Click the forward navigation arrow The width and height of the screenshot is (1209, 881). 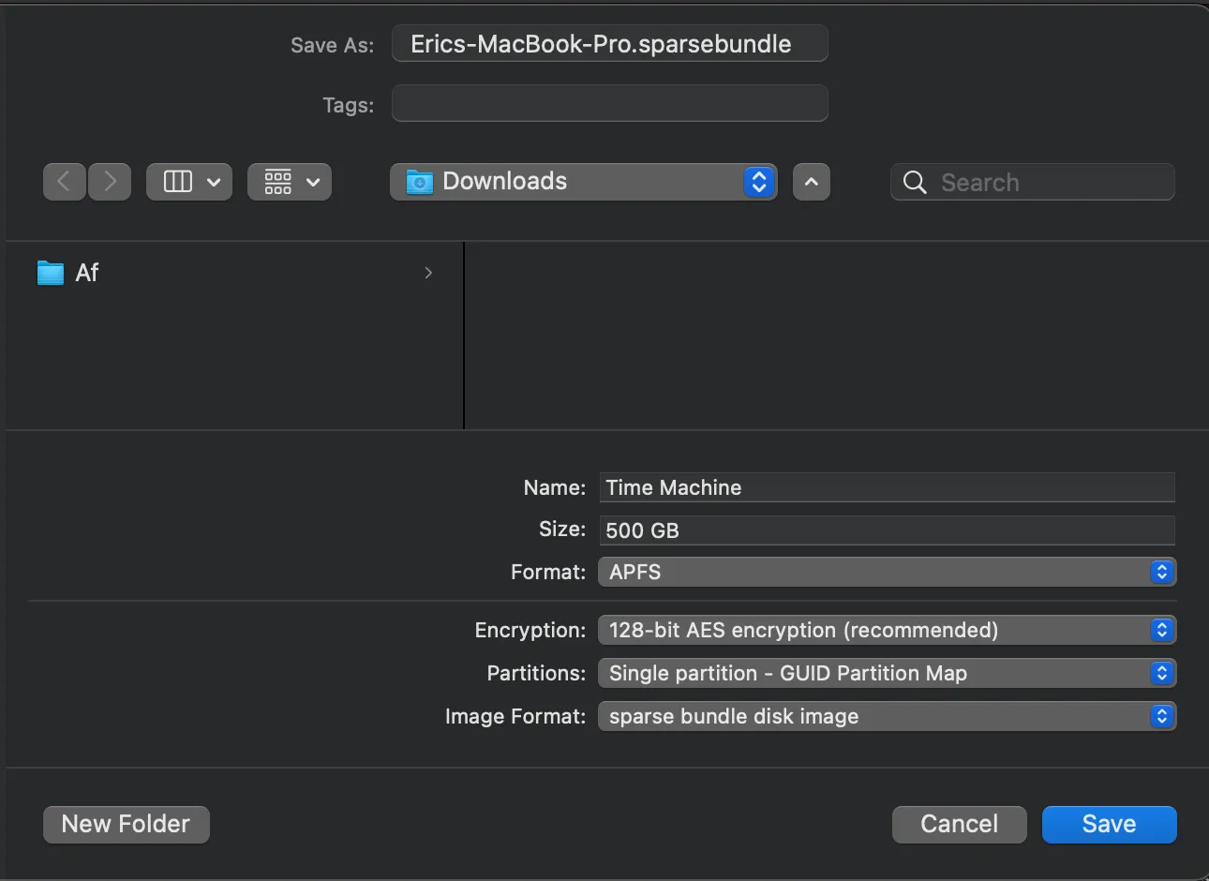coord(110,182)
